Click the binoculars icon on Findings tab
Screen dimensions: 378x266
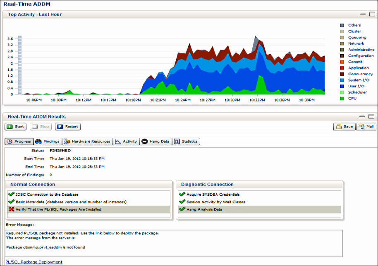[x=38, y=141]
